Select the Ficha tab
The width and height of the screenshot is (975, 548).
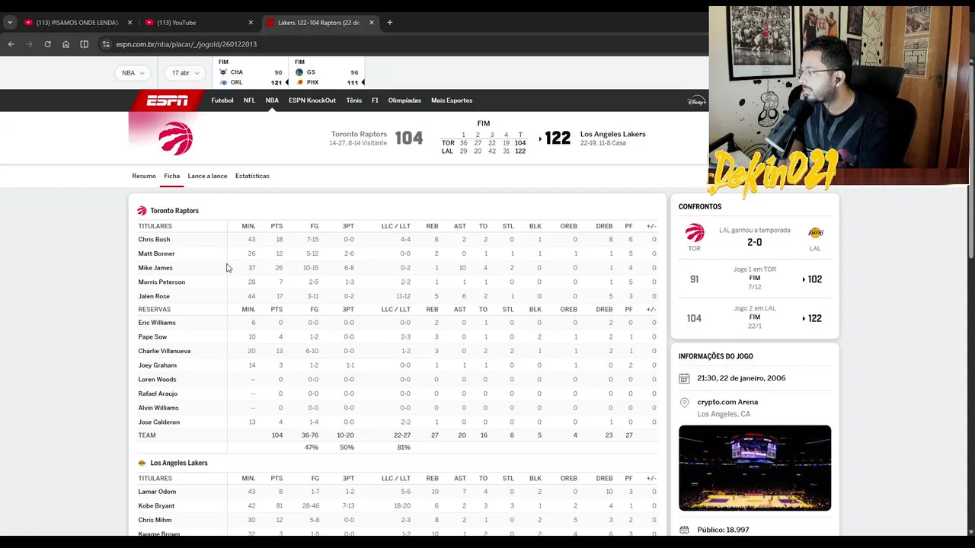point(172,176)
